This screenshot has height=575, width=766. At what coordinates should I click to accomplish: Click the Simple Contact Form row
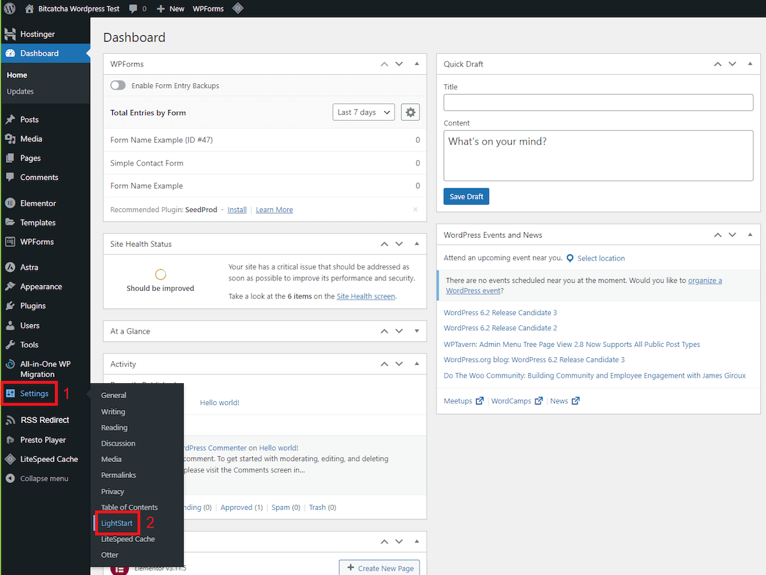pyautogui.click(x=265, y=163)
